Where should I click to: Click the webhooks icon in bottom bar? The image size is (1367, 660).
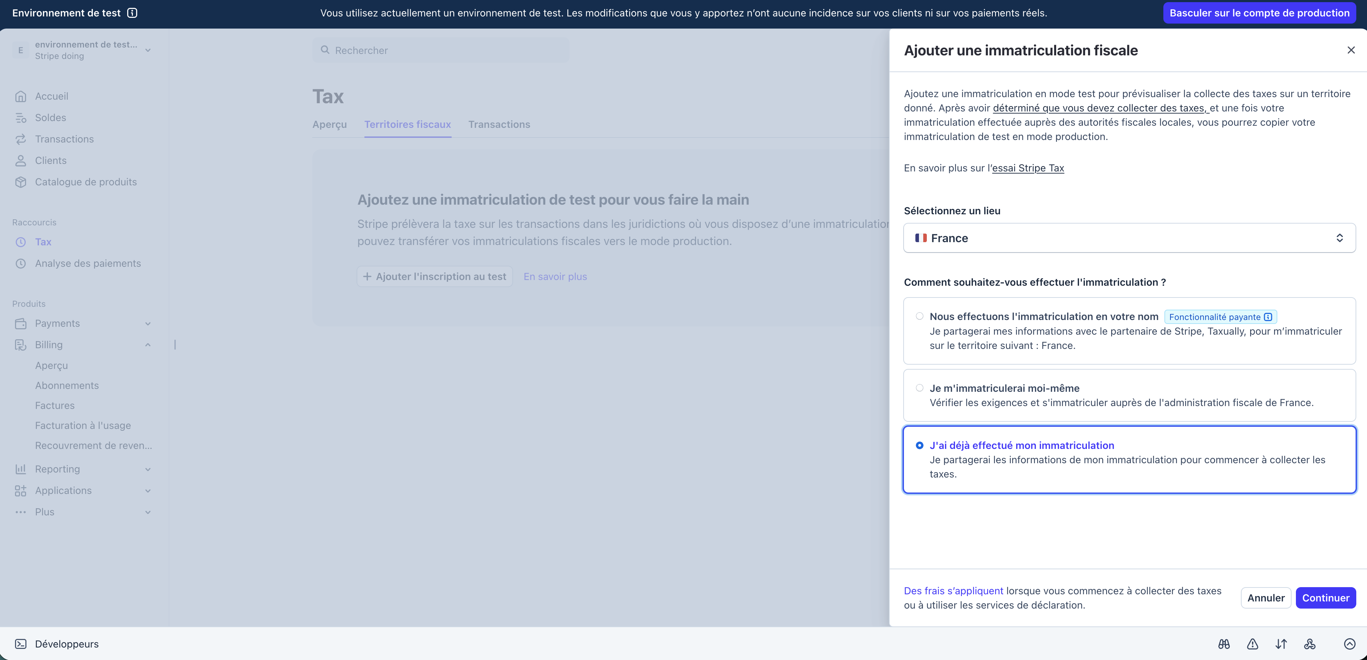[x=1310, y=644]
